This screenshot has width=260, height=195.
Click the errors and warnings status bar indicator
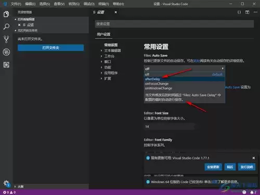(9, 192)
